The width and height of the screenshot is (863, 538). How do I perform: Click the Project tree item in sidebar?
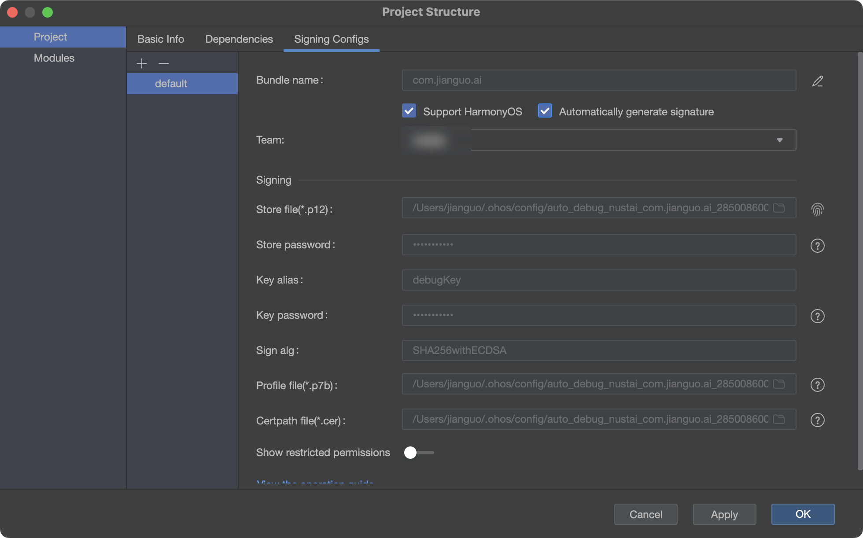click(50, 37)
